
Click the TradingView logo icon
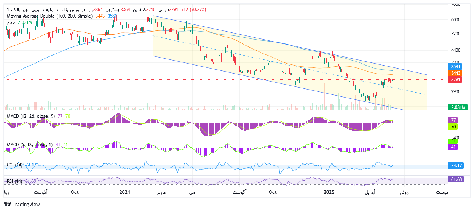coord(7,205)
